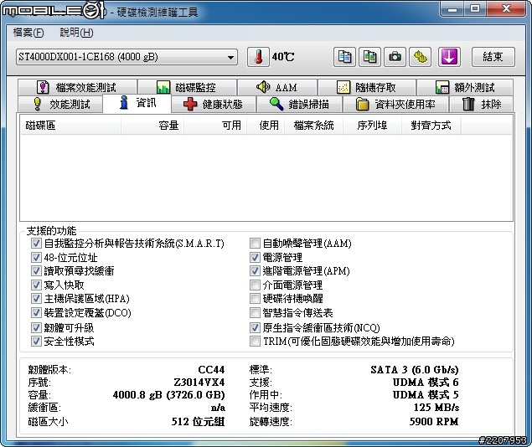Toggle the NCQ checkbox

coord(255,327)
